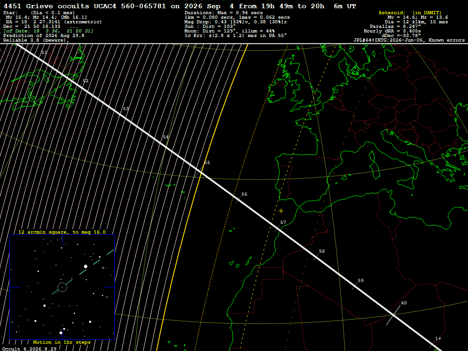
Task: Click the yellow plus marker near Morocco
Action: pos(281,211)
